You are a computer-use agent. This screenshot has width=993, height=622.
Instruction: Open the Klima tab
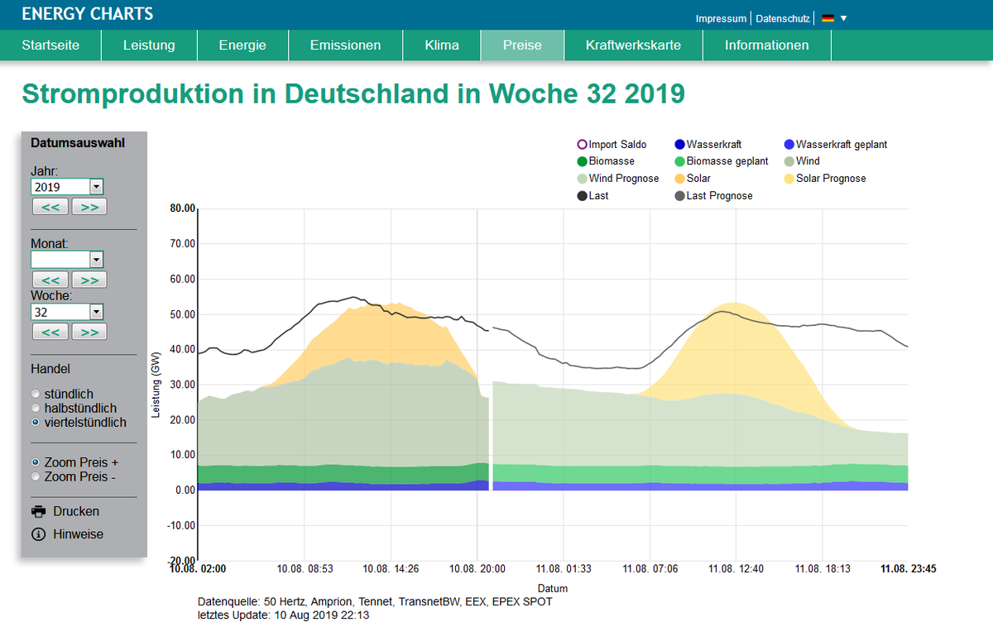point(442,45)
